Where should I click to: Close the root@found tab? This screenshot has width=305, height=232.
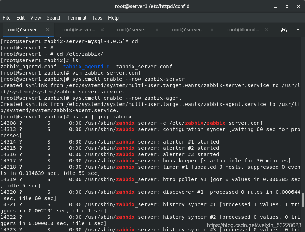[267, 30]
